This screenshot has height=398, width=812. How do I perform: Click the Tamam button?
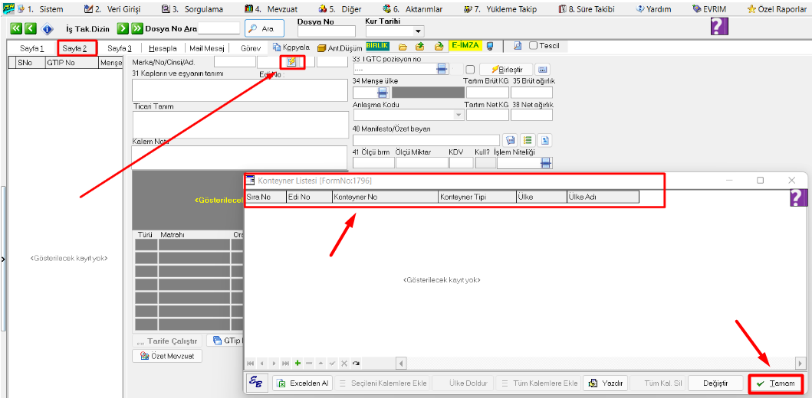776,383
